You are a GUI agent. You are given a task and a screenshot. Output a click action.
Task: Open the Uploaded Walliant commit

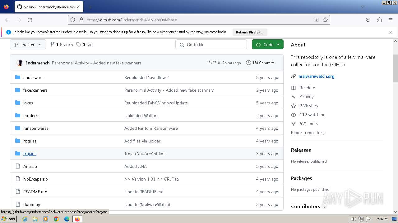[141, 116]
